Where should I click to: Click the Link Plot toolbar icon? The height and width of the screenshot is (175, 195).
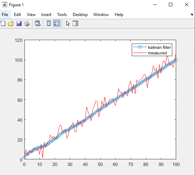(x=37, y=23)
